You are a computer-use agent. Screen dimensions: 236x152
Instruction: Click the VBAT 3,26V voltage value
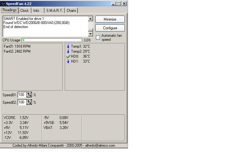[64, 128]
